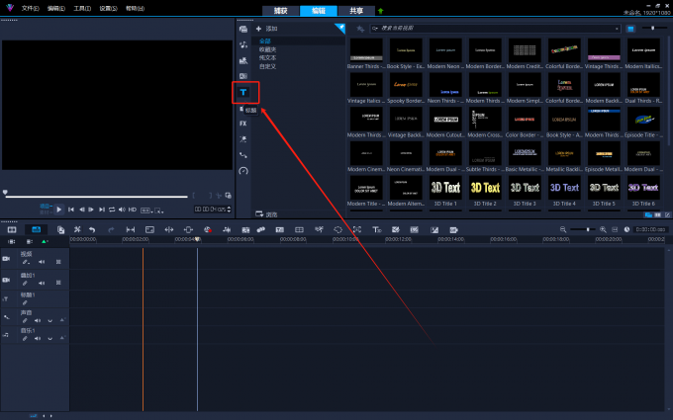The image size is (673, 420).
Task: Toggle repeat playback in preview
Action: (112, 210)
